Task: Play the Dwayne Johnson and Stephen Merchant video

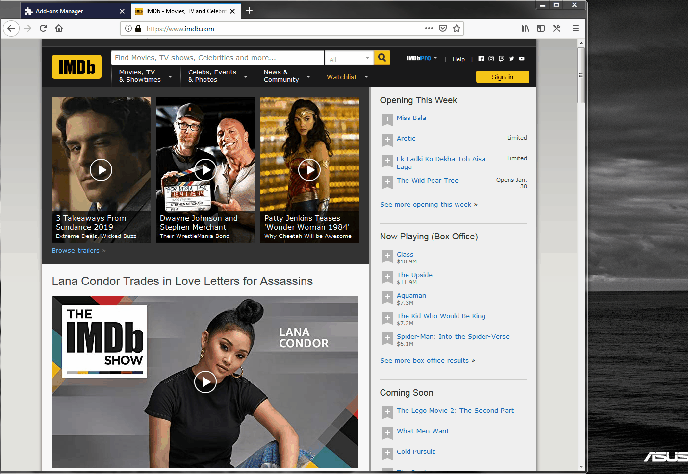Action: [x=205, y=170]
